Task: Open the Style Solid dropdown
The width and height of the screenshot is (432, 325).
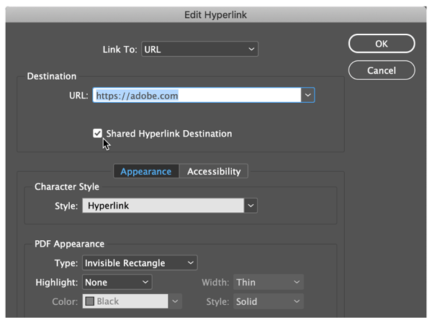Action: 269,301
